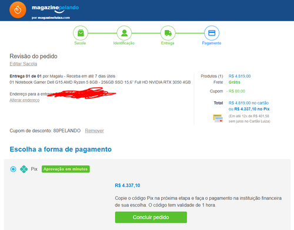
Task: Click the R$ 4.337,10 no Pix total
Action: (x=252, y=109)
